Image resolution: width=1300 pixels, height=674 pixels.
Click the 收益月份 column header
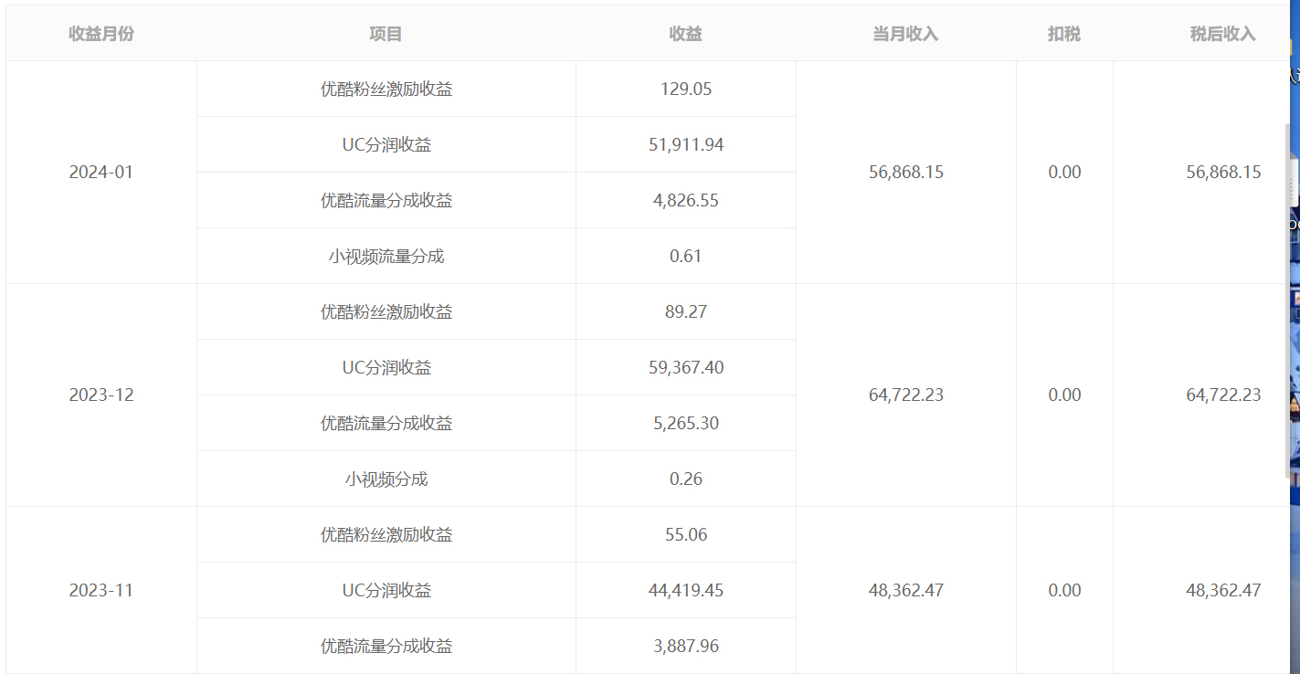(101, 34)
